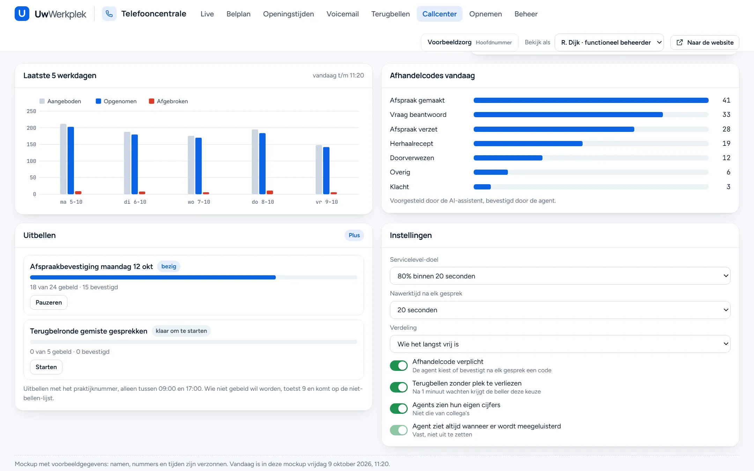
Task: Click the grey Aangeboden bar for do 8-10
Action: [x=255, y=162]
